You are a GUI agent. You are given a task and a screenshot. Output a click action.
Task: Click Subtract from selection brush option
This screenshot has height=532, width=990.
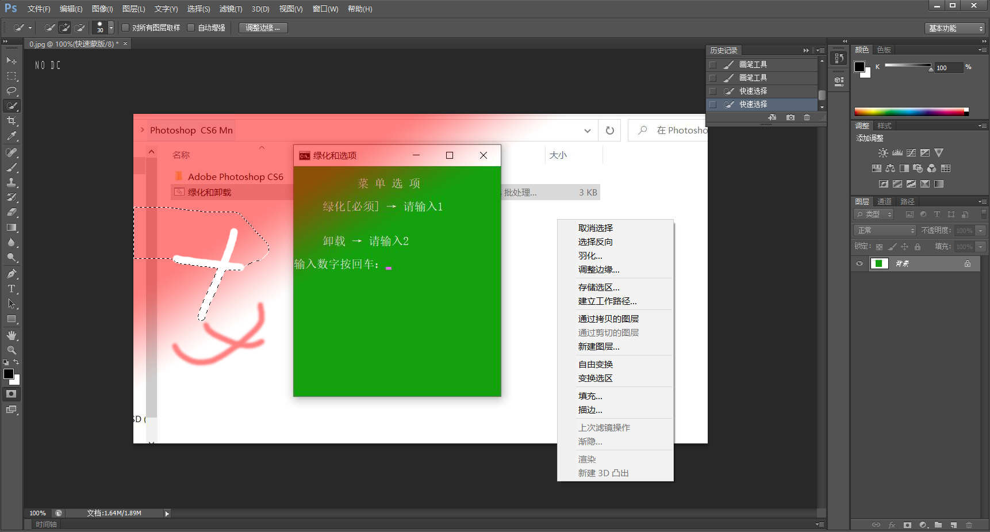pyautogui.click(x=79, y=28)
